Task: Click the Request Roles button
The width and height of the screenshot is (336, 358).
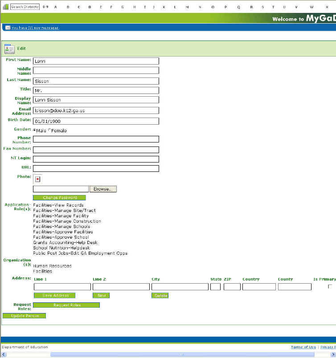Action: 66,305
